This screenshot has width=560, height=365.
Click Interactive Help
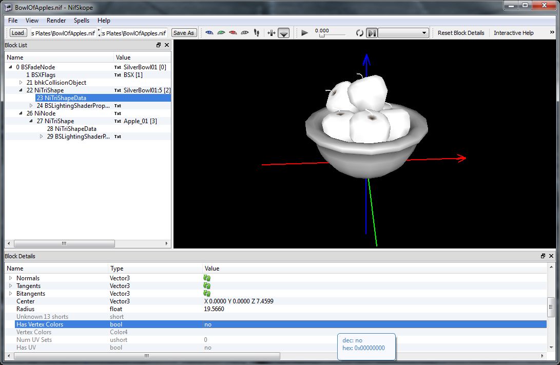[x=514, y=33]
